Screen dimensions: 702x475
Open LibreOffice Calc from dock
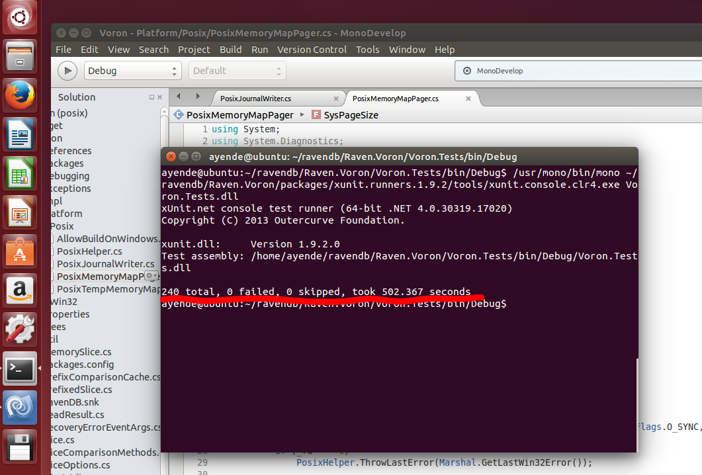coord(20,173)
